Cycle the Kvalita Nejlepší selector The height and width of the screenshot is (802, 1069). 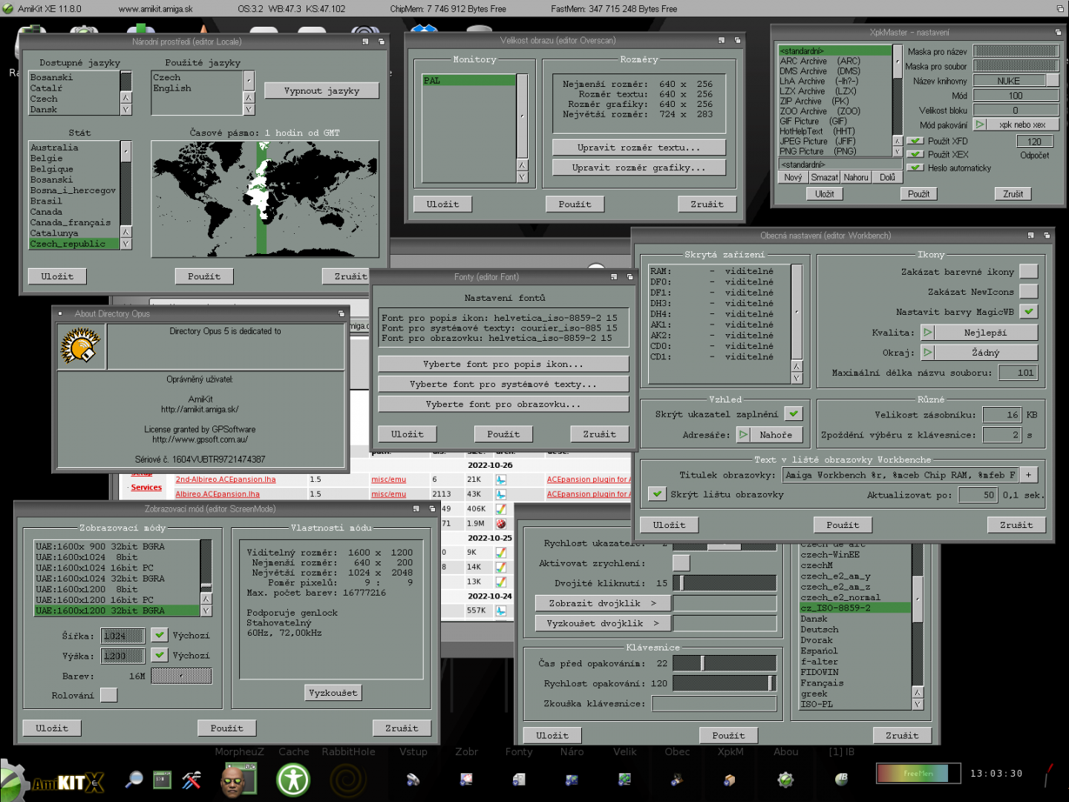pyautogui.click(x=979, y=333)
